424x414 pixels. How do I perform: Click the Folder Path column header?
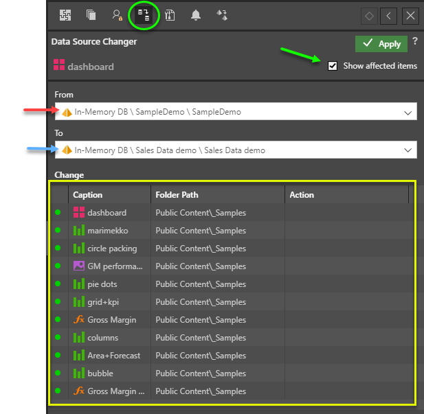coord(217,195)
